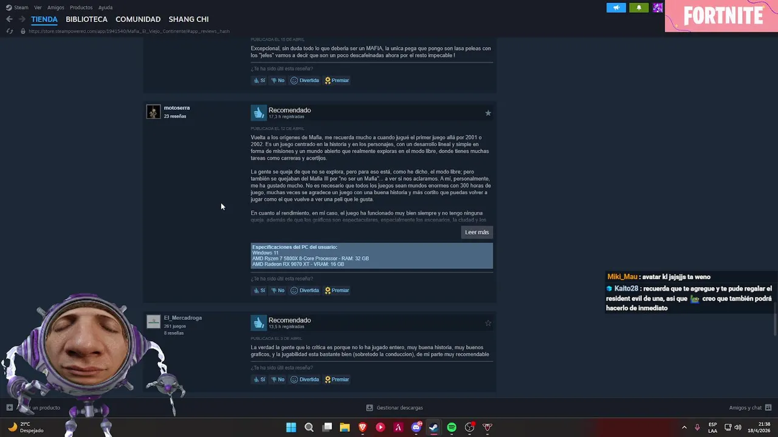Viewport: 778px width, 437px height.
Task: Open OBS Studio from the taskbar
Action: pos(469,427)
